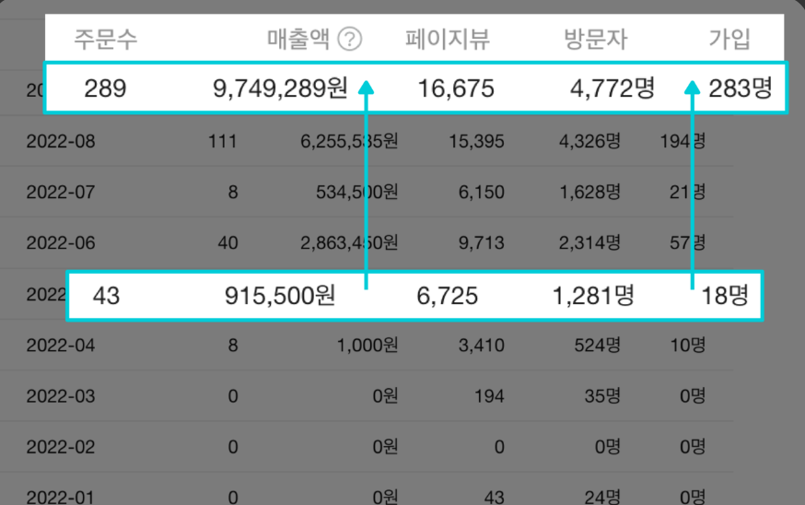This screenshot has width=805, height=505.
Task: Select the 방문자 column header
Action: point(596,39)
